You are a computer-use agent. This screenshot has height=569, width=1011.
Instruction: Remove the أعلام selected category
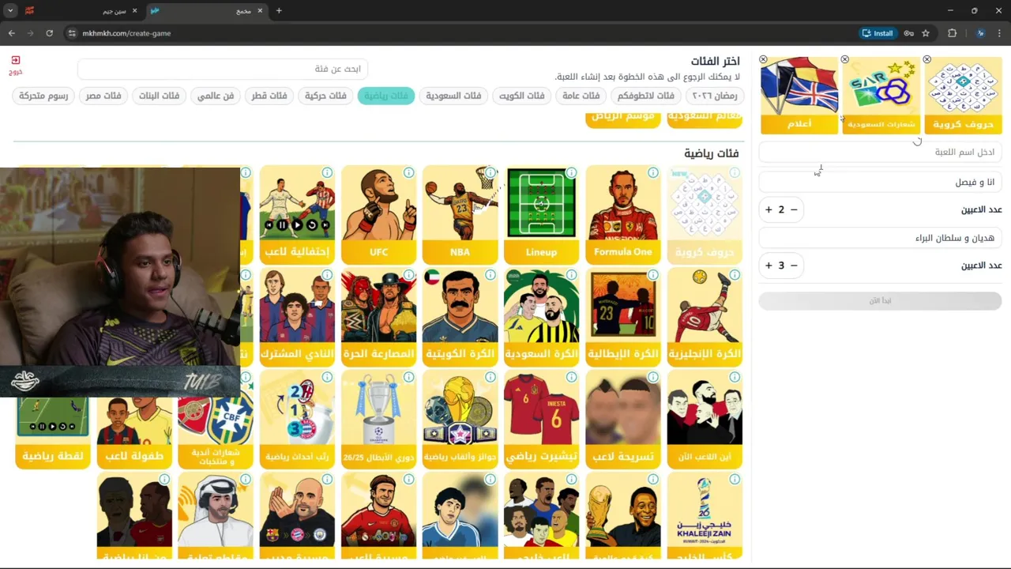tap(763, 59)
